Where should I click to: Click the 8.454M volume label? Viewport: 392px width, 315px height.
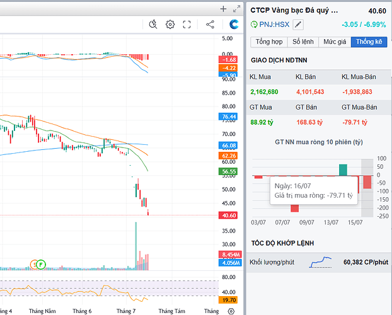click(x=230, y=255)
